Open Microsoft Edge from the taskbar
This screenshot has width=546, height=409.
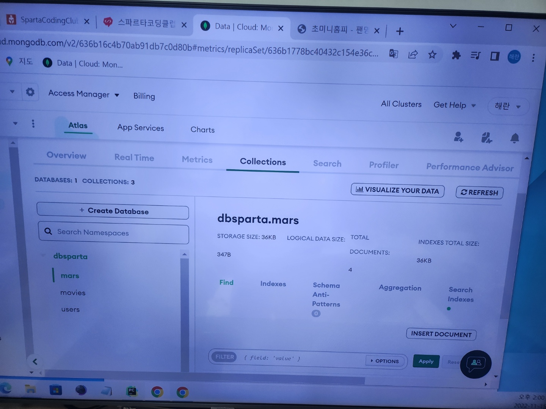[6, 389]
